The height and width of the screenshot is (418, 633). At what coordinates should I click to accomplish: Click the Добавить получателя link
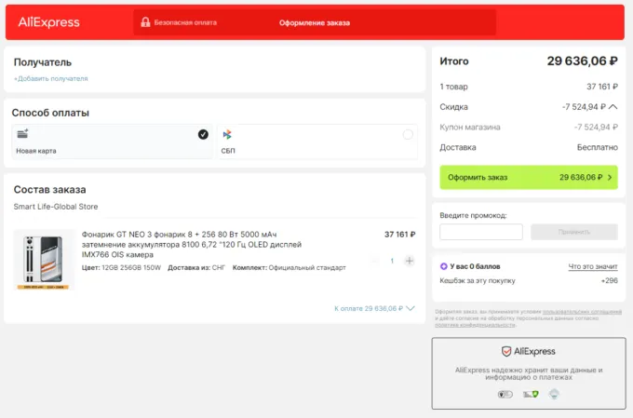(x=50, y=79)
